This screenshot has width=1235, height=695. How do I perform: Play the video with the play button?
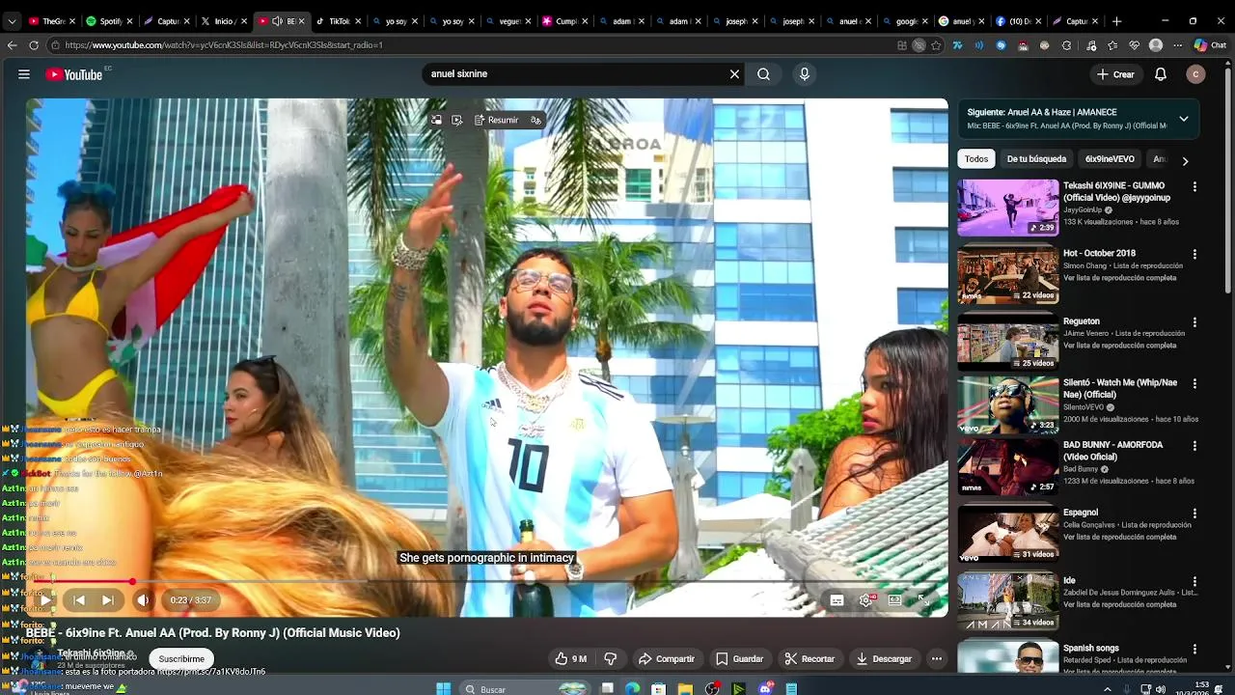(x=45, y=600)
